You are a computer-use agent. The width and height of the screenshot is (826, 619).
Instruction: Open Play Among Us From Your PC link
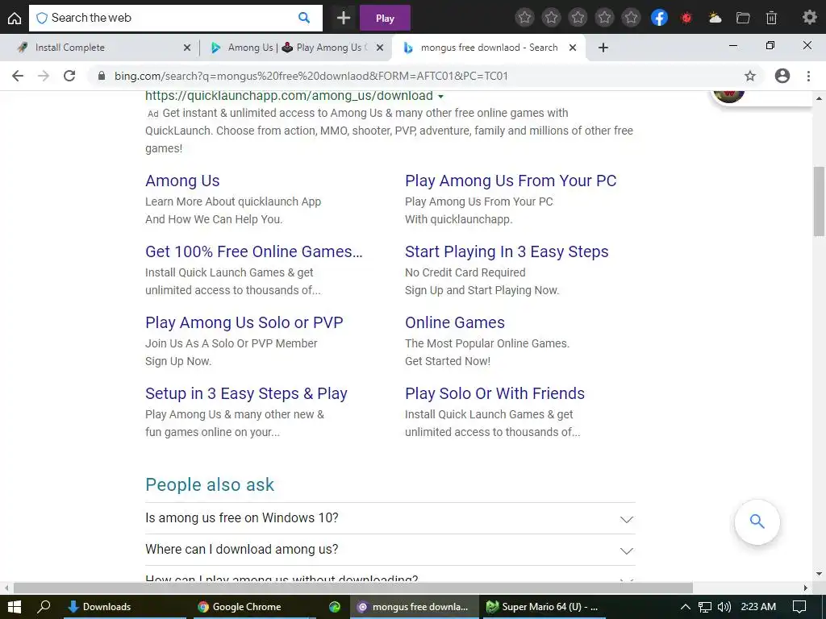[x=511, y=181]
